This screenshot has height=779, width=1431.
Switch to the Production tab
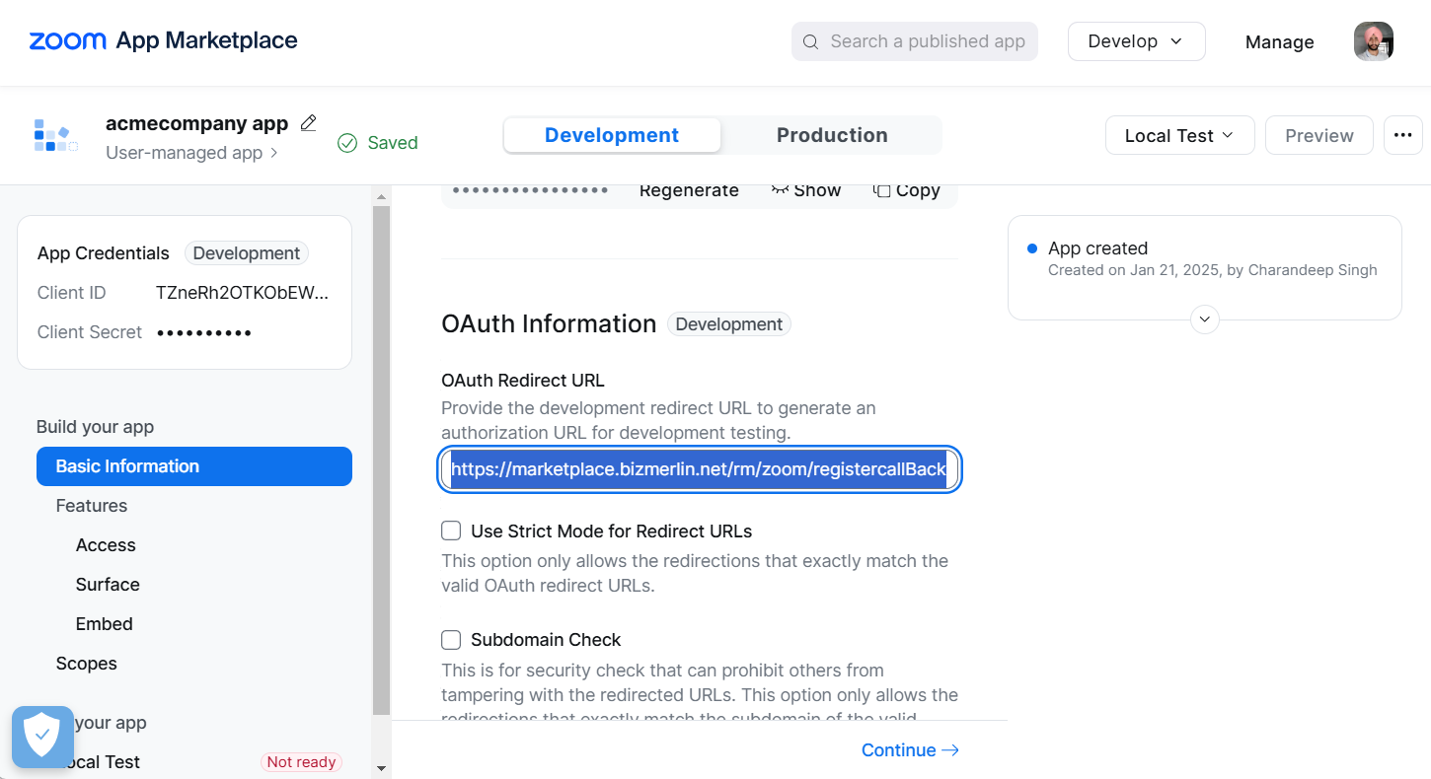click(832, 135)
